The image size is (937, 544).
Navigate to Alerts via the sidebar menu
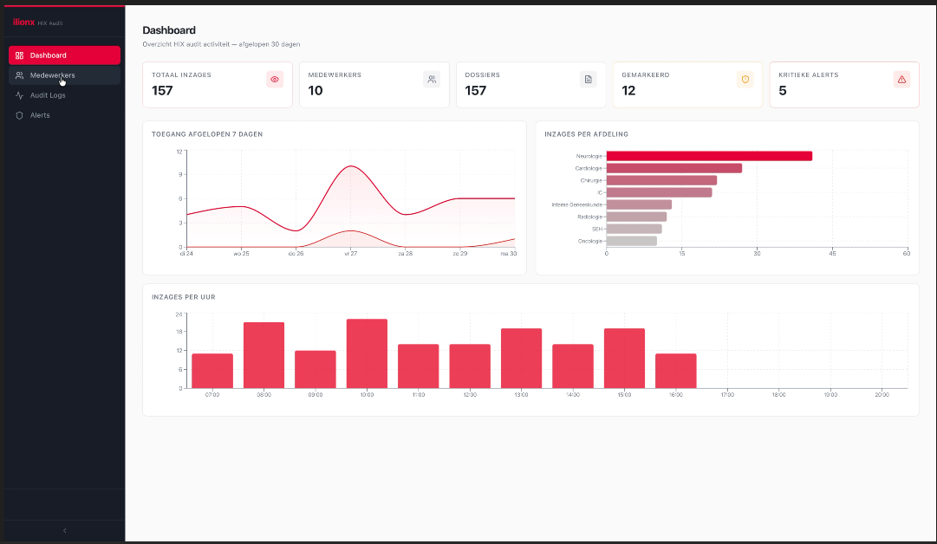point(42,115)
